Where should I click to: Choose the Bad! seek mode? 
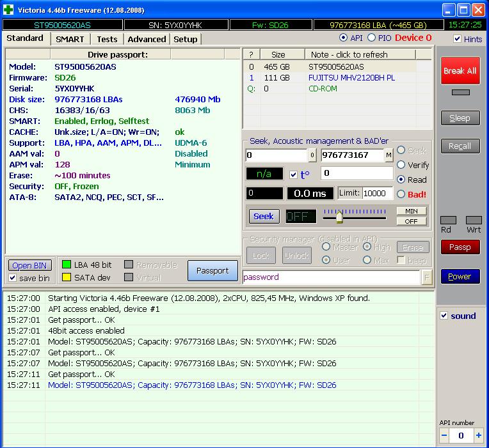tap(401, 194)
